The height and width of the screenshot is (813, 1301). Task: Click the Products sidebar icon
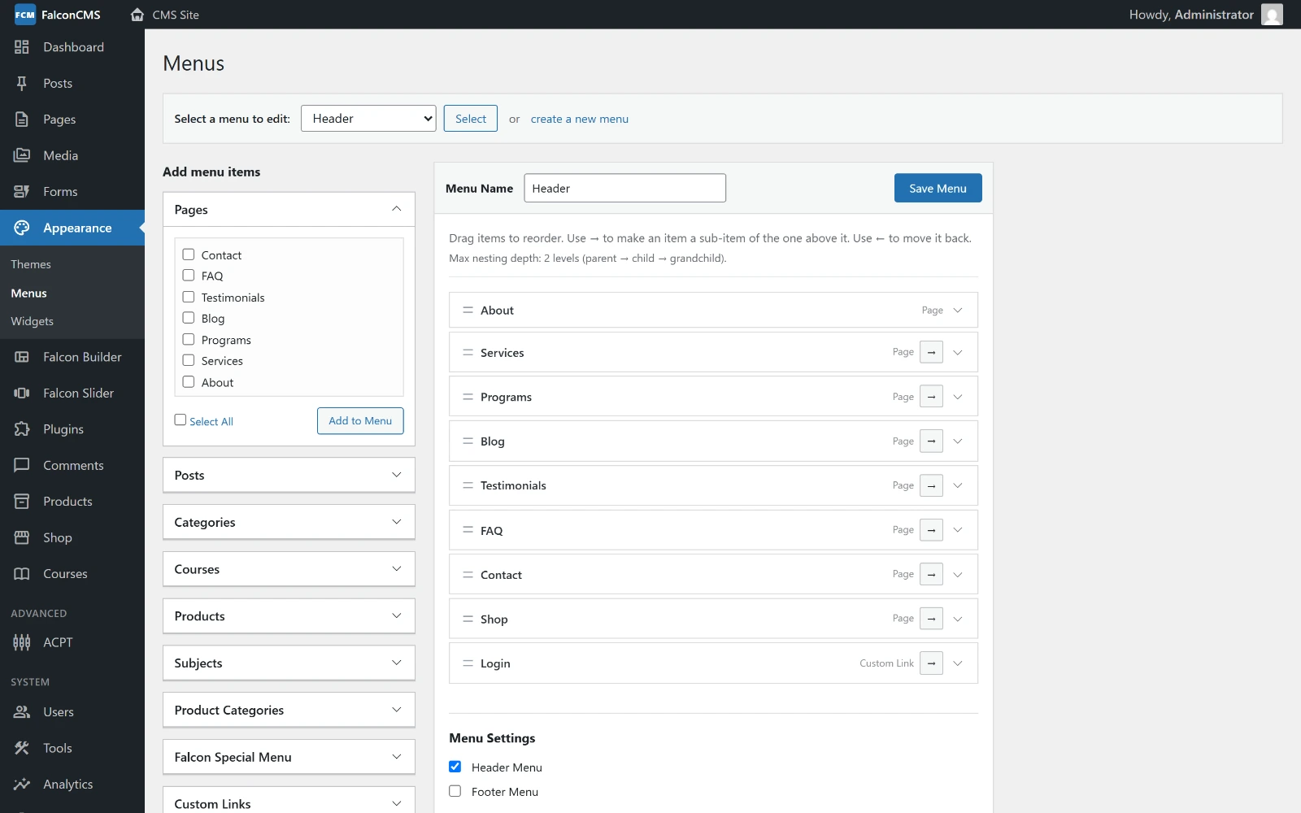pos(22,502)
